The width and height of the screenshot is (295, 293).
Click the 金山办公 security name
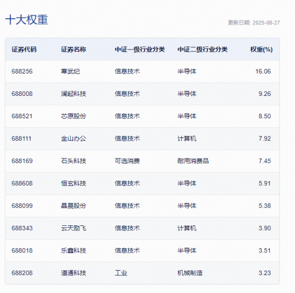73,139
